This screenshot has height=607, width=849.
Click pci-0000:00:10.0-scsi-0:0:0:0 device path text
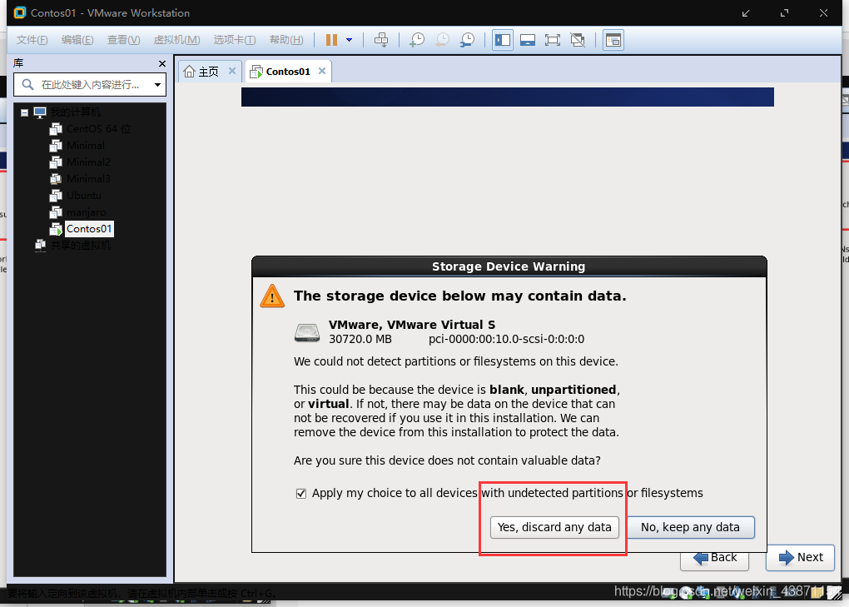506,340
